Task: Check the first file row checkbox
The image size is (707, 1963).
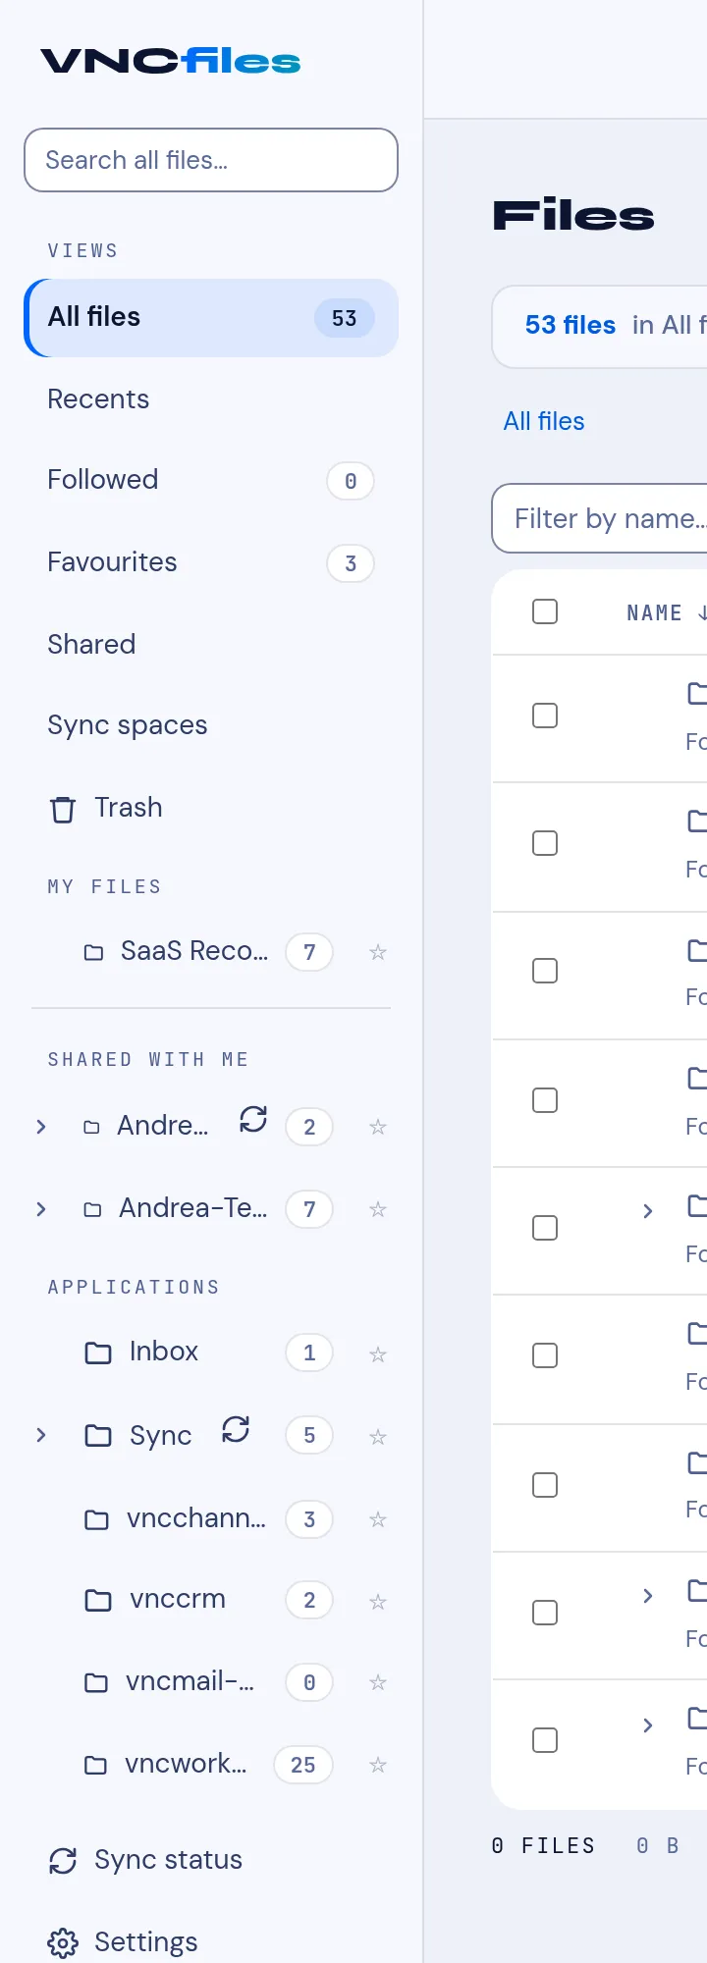Action: [545, 716]
